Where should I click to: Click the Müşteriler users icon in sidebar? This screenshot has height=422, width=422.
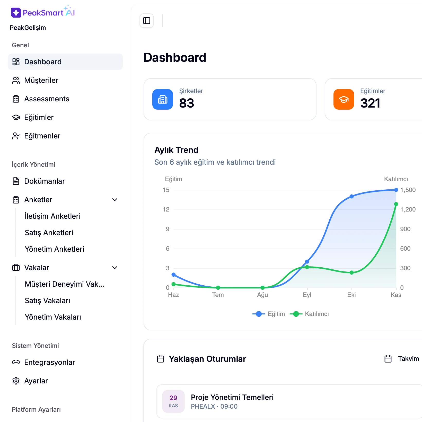(x=16, y=80)
